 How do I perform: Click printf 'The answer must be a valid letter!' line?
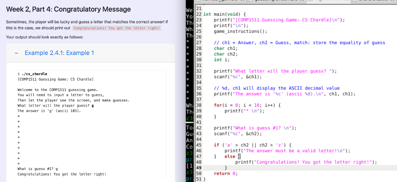tap(287, 151)
